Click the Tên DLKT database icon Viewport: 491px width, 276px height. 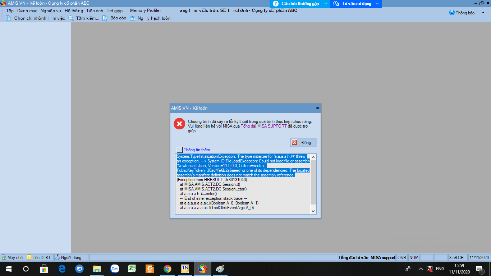pyautogui.click(x=29, y=257)
